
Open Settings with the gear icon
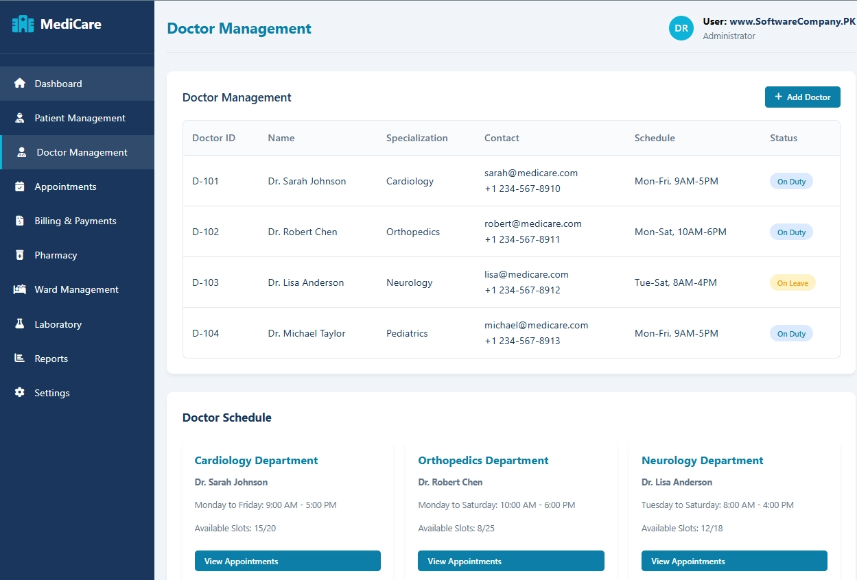click(x=21, y=392)
